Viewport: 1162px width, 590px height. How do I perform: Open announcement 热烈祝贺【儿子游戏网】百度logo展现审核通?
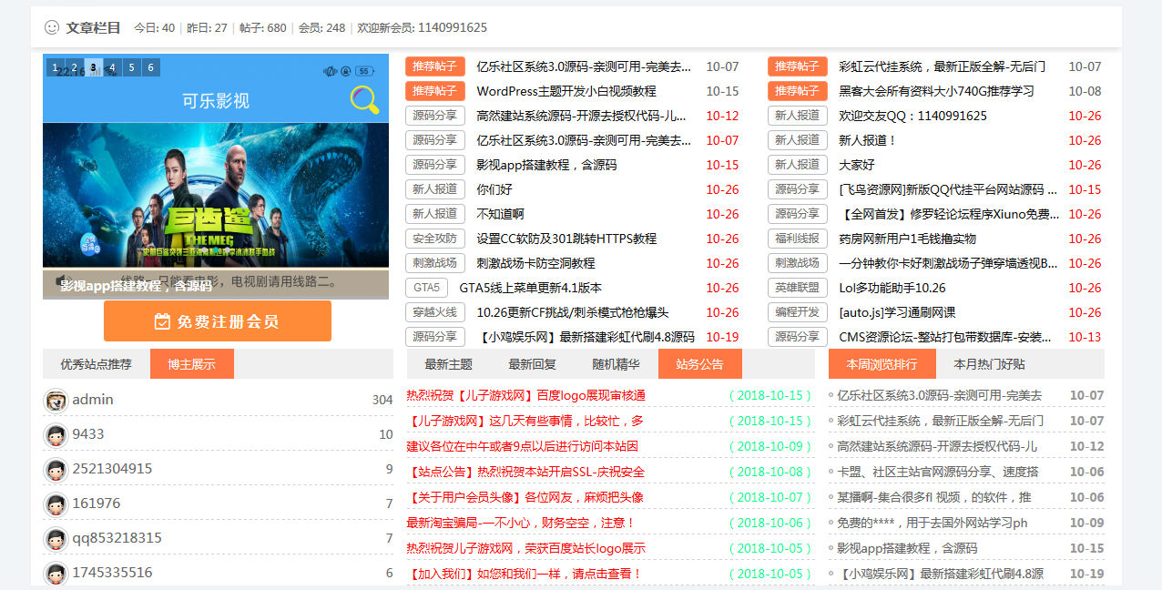coord(525,395)
